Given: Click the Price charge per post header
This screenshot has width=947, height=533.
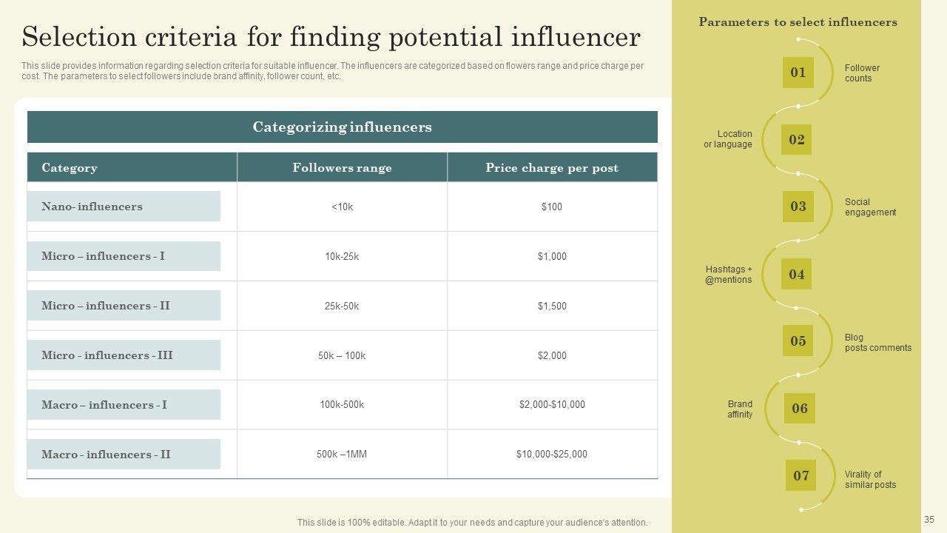Looking at the screenshot, I should pyautogui.click(x=552, y=168).
